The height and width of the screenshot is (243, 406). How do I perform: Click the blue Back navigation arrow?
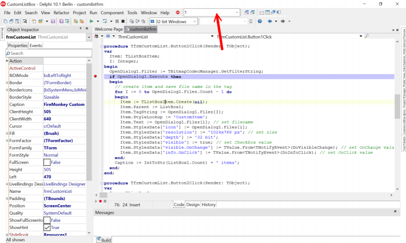[270, 21]
